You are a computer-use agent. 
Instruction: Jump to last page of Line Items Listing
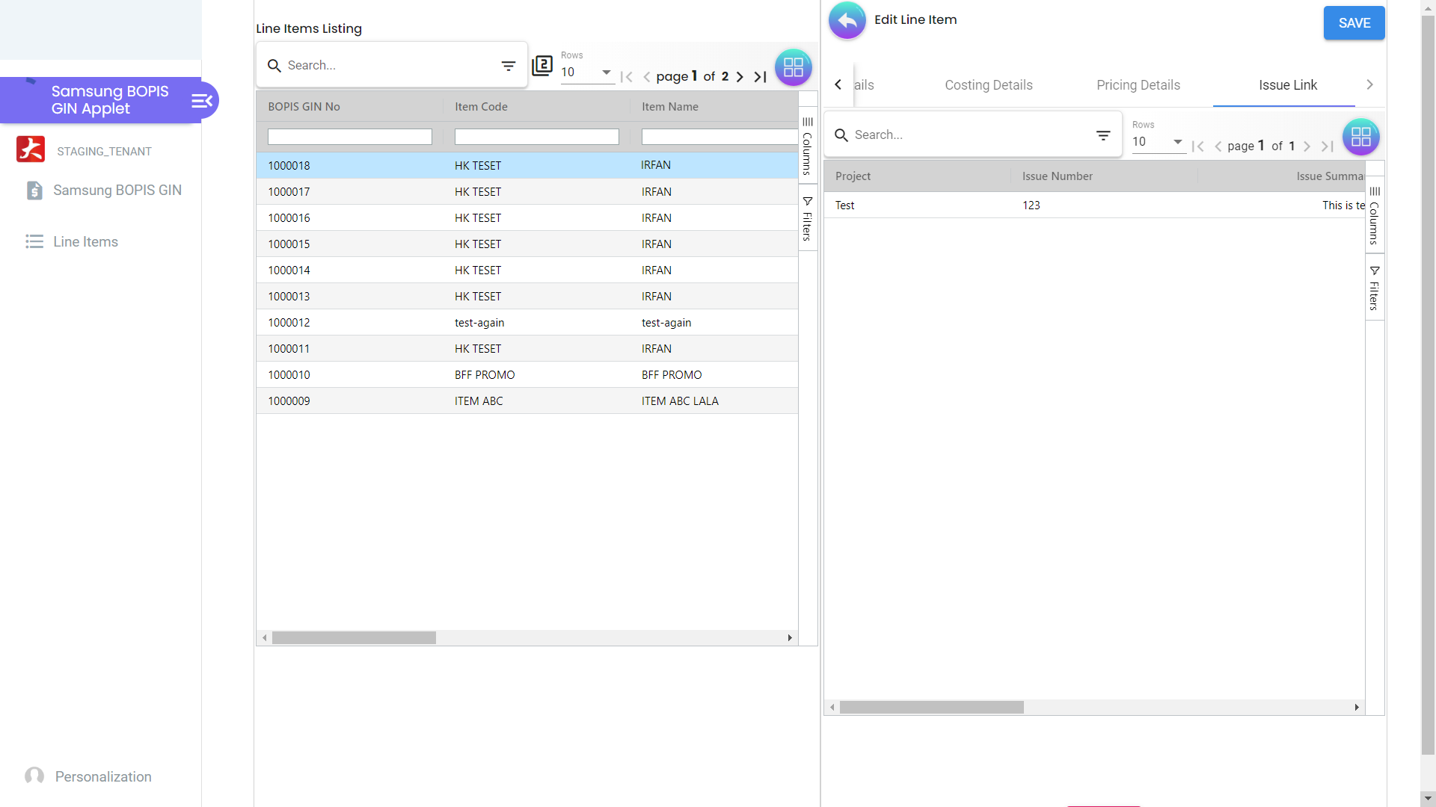[760, 77]
